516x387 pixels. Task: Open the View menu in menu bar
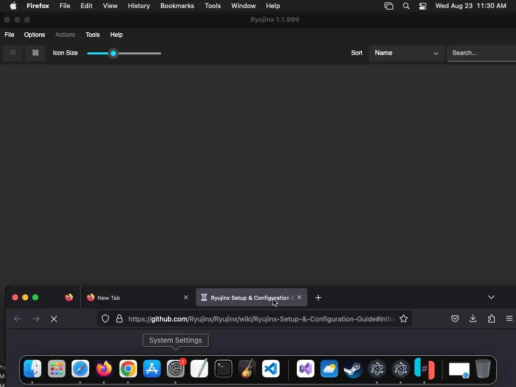click(110, 6)
